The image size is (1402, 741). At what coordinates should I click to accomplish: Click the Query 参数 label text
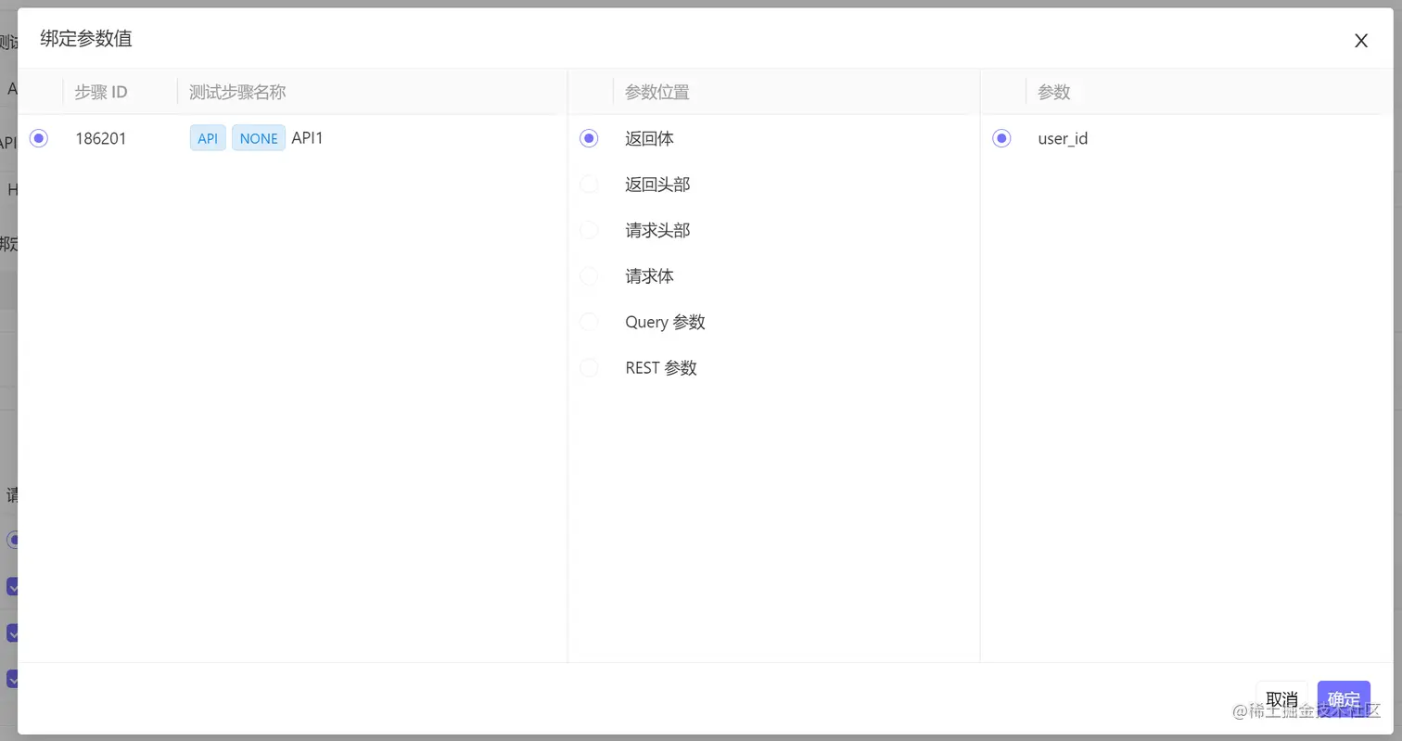[665, 322]
